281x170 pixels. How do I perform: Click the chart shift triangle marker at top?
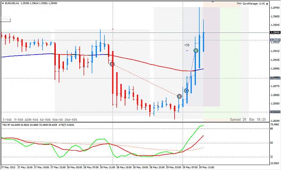pos(213,2)
